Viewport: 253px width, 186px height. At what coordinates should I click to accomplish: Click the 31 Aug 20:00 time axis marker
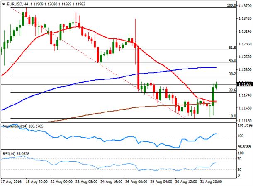click(x=211, y=182)
